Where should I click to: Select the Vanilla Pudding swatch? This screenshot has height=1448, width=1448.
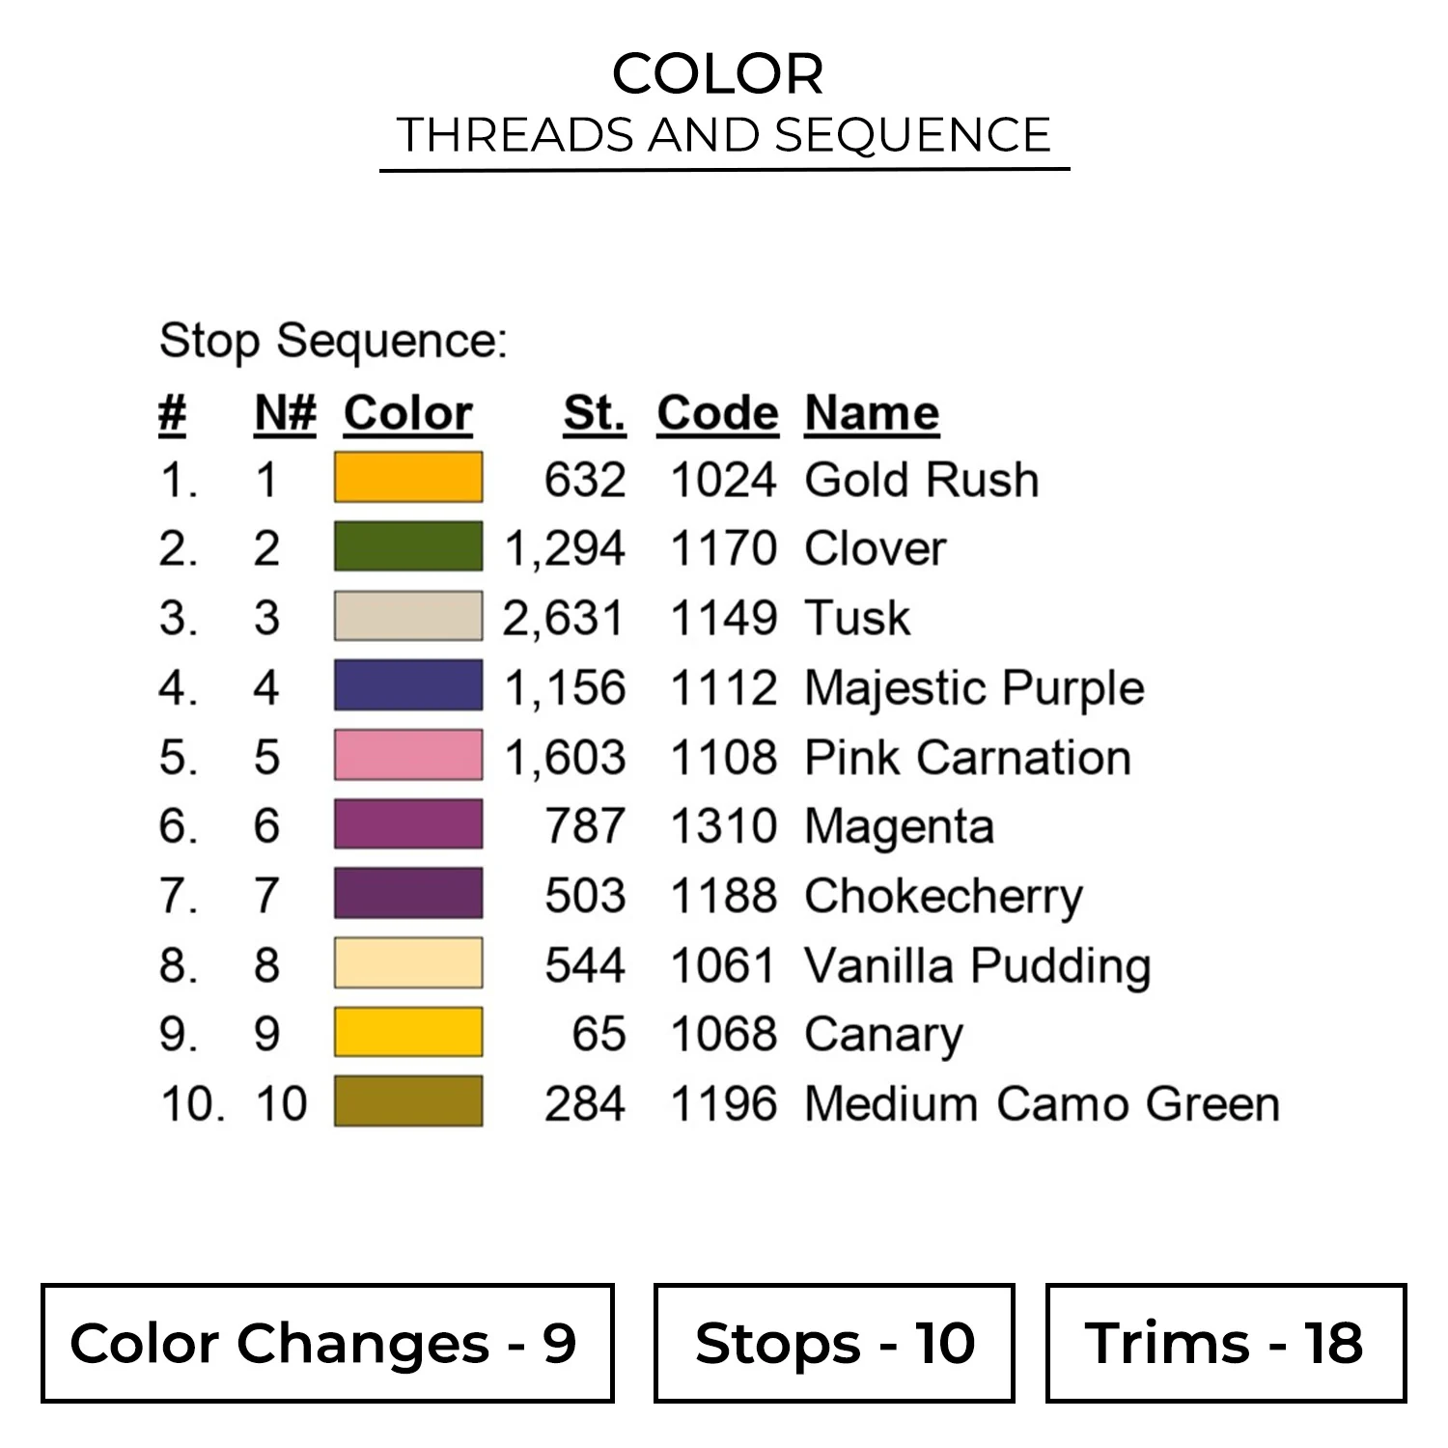pyautogui.click(x=408, y=963)
